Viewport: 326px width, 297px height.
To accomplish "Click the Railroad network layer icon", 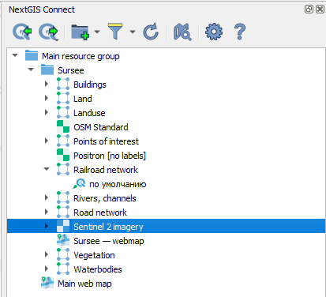I will pos(63,170).
